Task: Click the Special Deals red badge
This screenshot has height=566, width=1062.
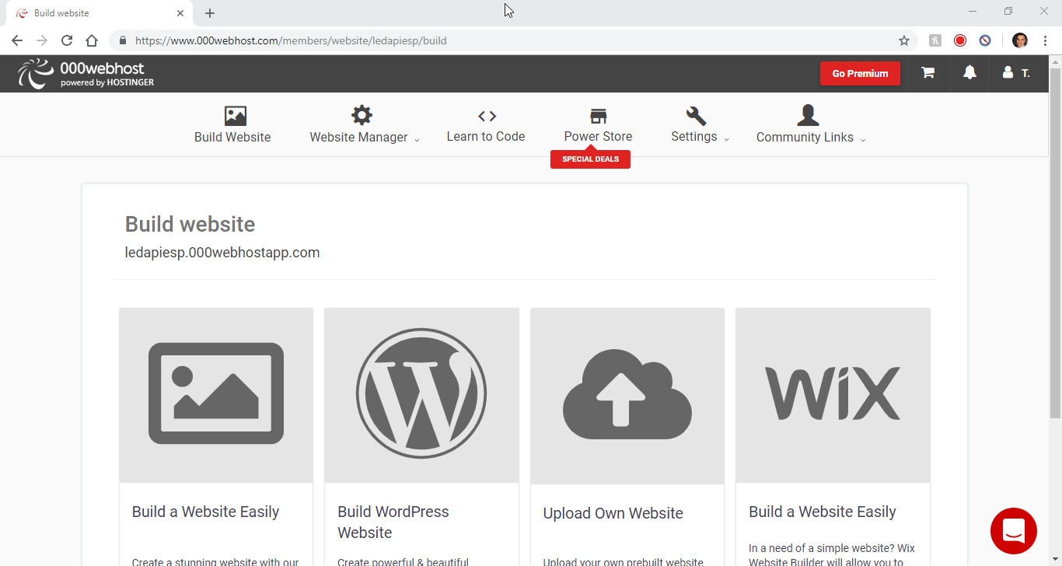Action: pyautogui.click(x=590, y=159)
